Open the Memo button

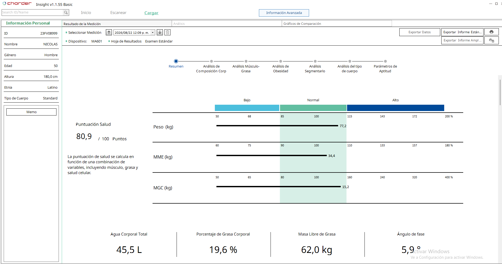pyautogui.click(x=31, y=112)
